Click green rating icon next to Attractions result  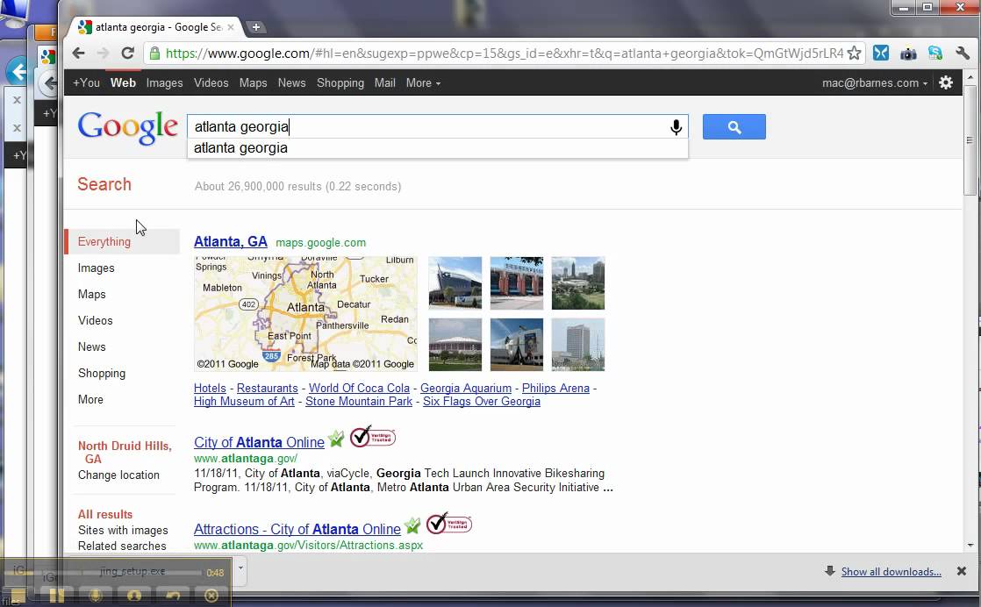[x=412, y=525]
